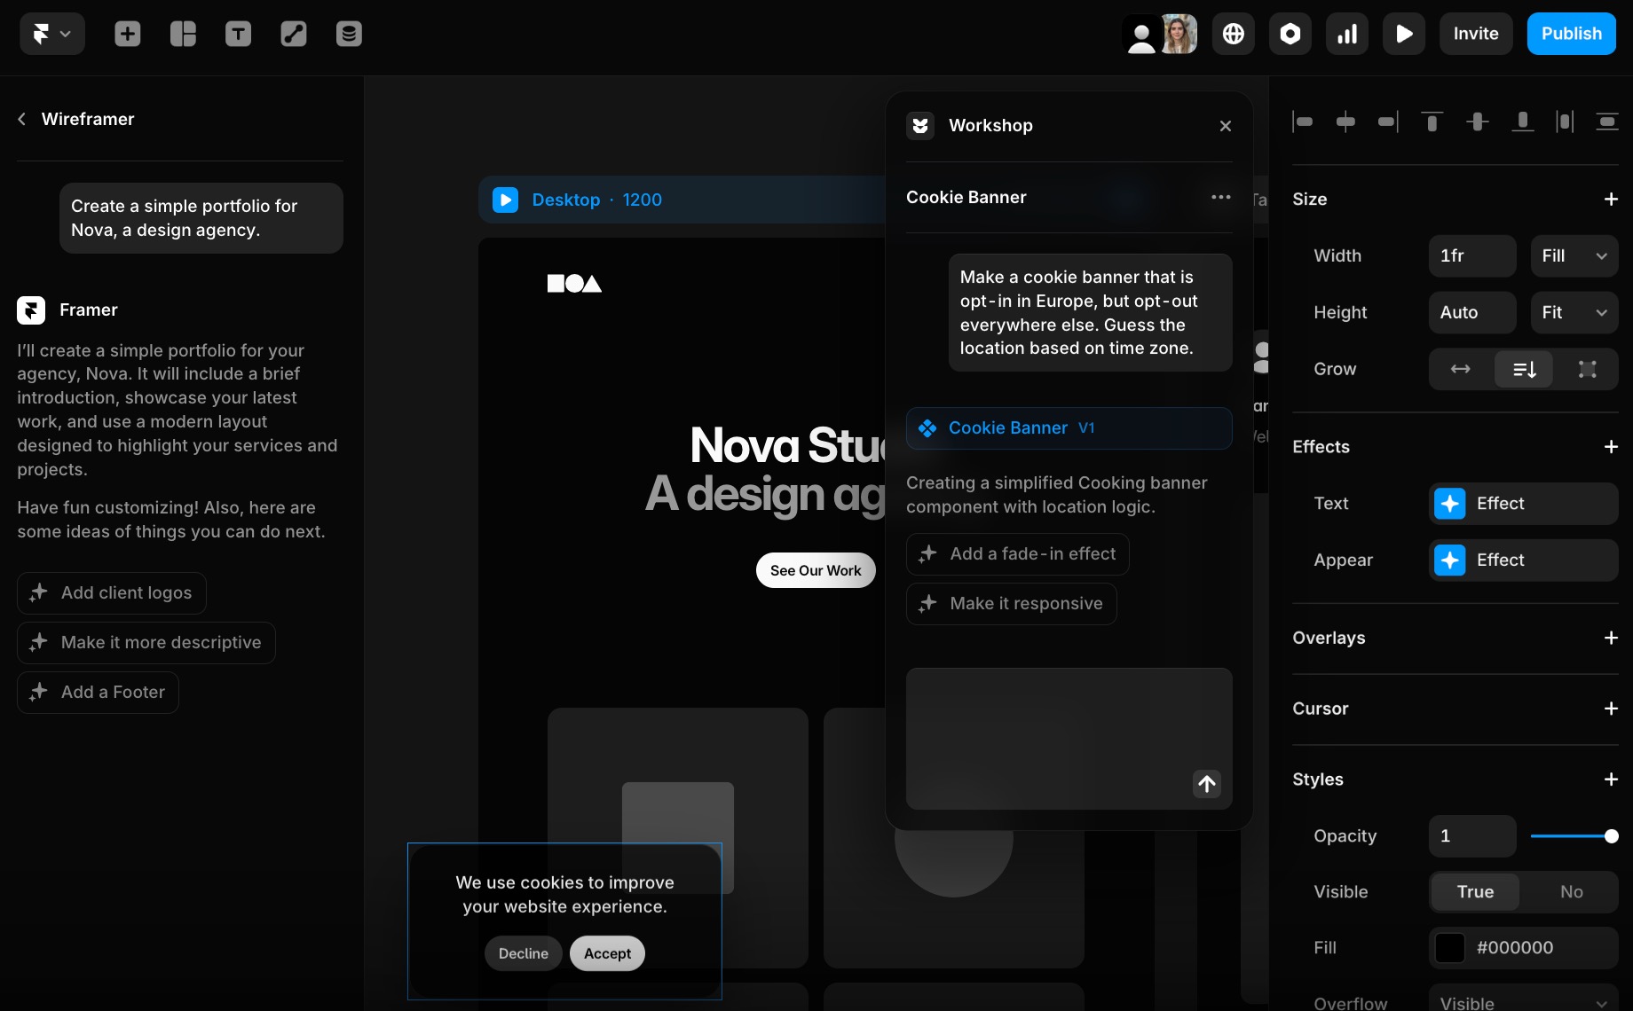Align bottom icon in properties
This screenshot has height=1011, width=1633.
coord(1523,121)
